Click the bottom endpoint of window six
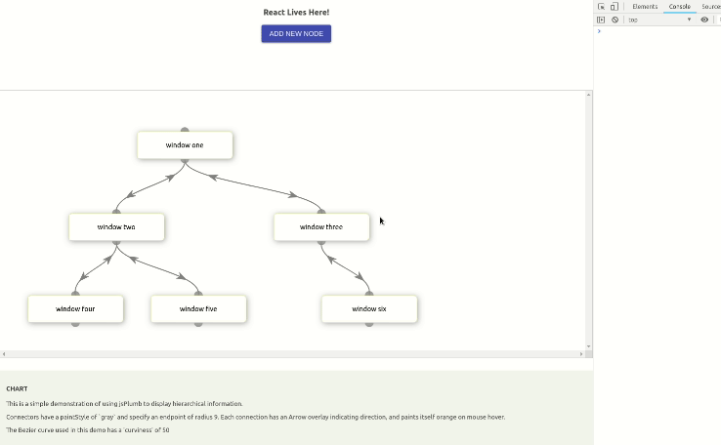The width and height of the screenshot is (721, 445). pyautogui.click(x=369, y=323)
